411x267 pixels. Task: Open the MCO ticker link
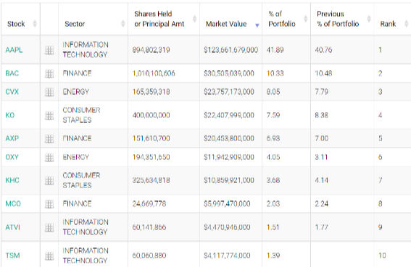[13, 203]
